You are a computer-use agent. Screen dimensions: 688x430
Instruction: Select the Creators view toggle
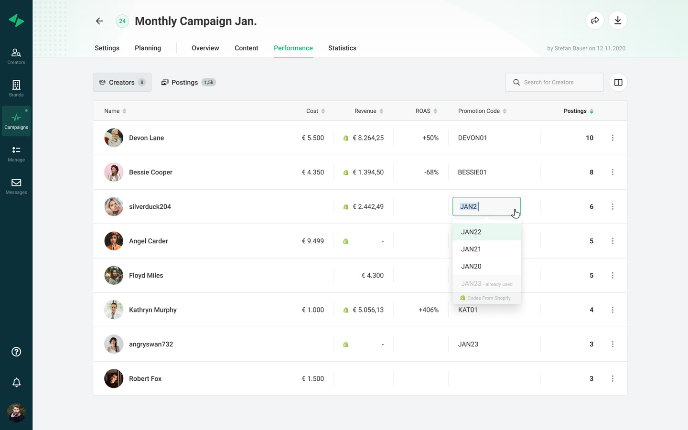[x=122, y=83]
